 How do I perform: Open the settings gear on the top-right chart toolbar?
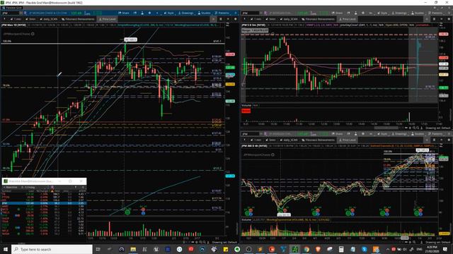pyautogui.click(x=363, y=13)
